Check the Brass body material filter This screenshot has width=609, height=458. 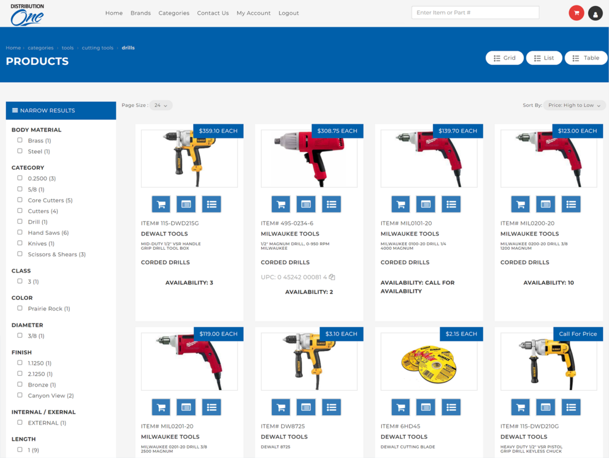click(20, 140)
